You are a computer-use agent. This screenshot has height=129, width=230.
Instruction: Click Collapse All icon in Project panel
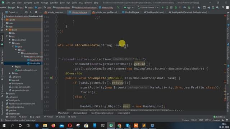pos(31,12)
